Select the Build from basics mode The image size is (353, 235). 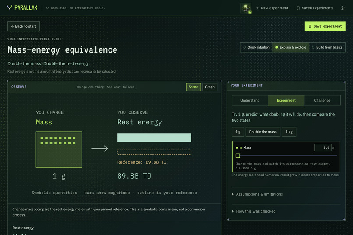327,47
